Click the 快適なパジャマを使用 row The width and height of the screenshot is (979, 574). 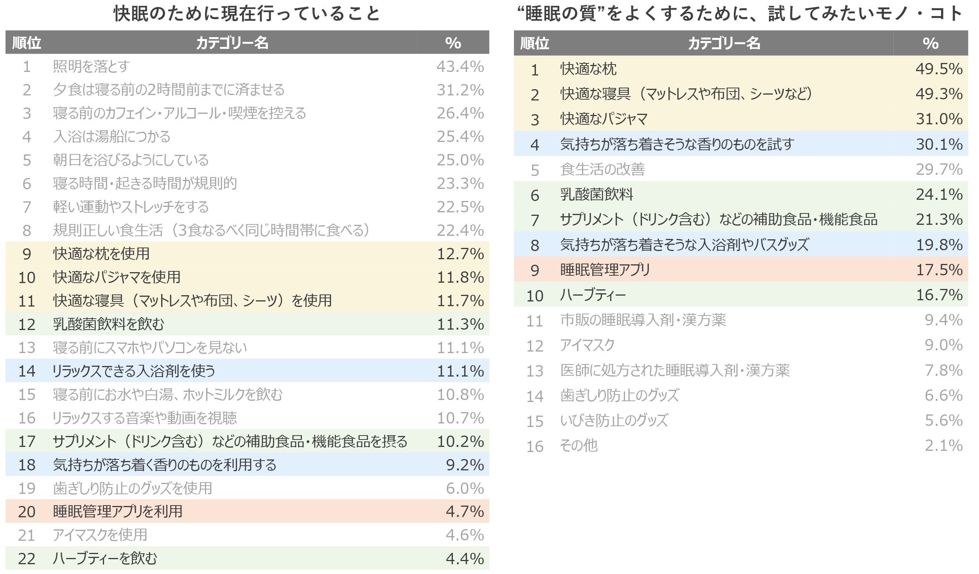tap(247, 277)
